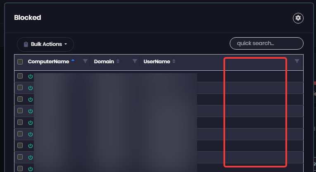The image size is (316, 172).
Task: Click the ComputerName column filter icon
Action: click(x=85, y=61)
